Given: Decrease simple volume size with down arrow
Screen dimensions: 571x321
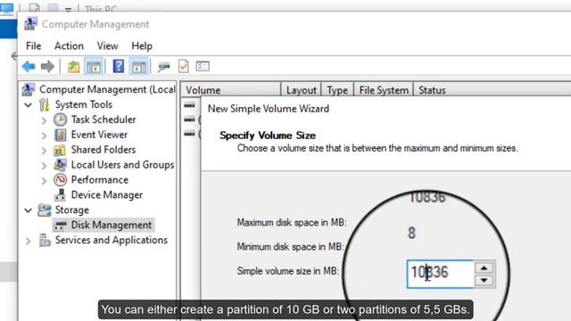Looking at the screenshot, I should pyautogui.click(x=484, y=280).
